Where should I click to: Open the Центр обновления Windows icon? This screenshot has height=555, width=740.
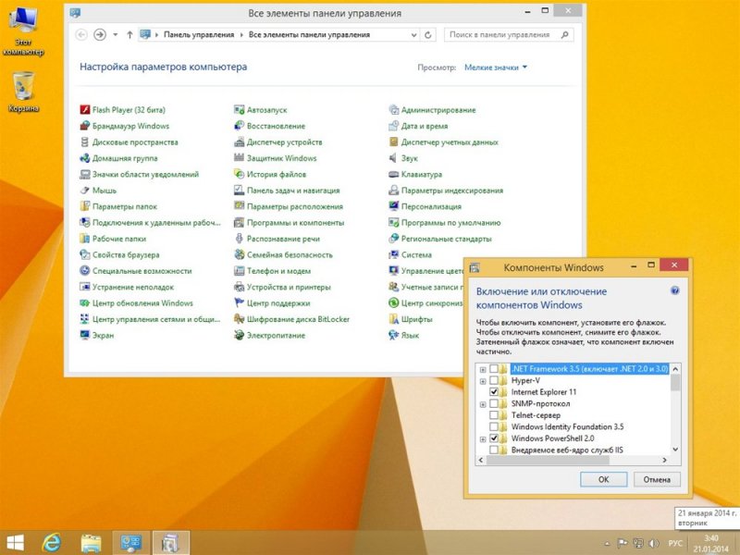[x=85, y=303]
